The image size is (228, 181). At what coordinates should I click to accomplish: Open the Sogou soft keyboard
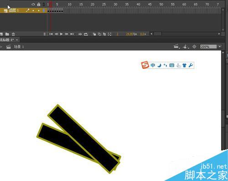[172, 65]
